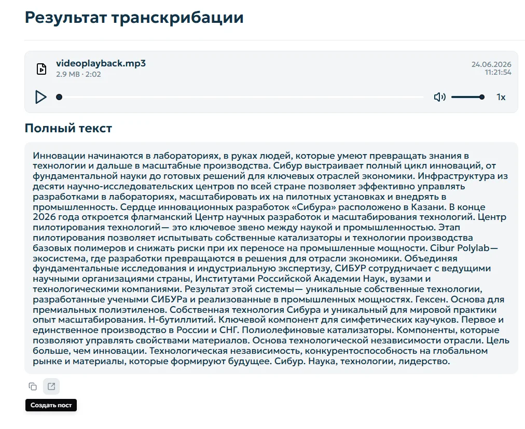525x429 pixels.
Task: Click the export/create post icon
Action: point(51,386)
